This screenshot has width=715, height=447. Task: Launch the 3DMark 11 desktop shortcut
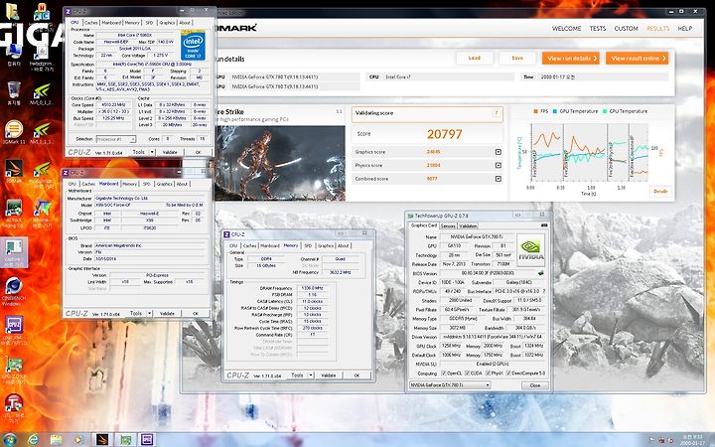click(x=14, y=132)
